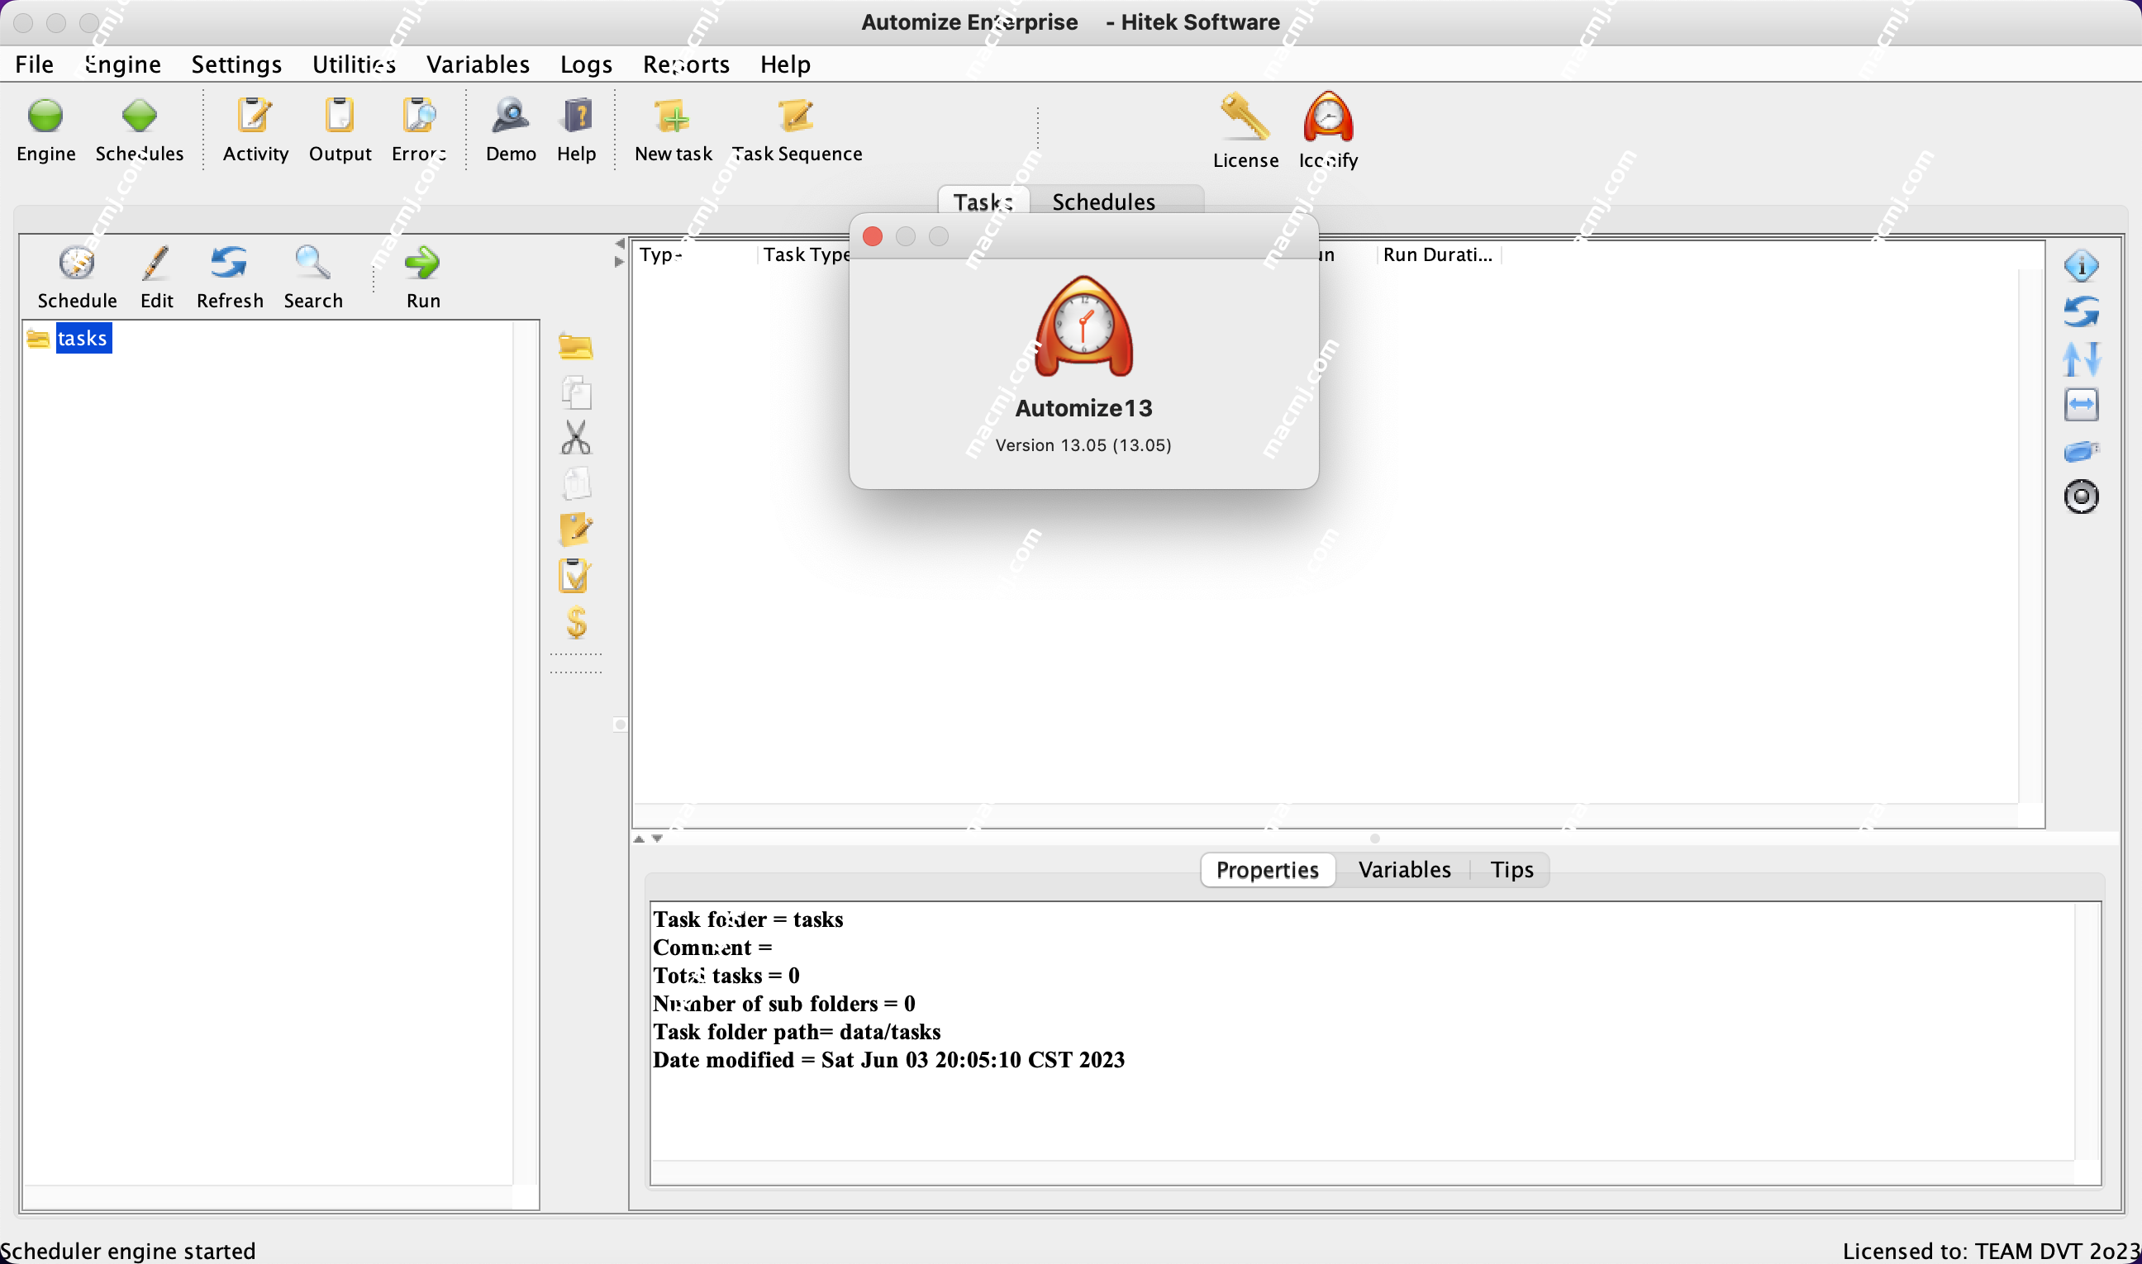The height and width of the screenshot is (1264, 2142).
Task: Click the scissors cut icon
Action: 576,438
